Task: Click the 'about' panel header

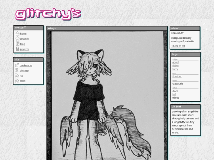Action: pyautogui.click(x=185, y=28)
